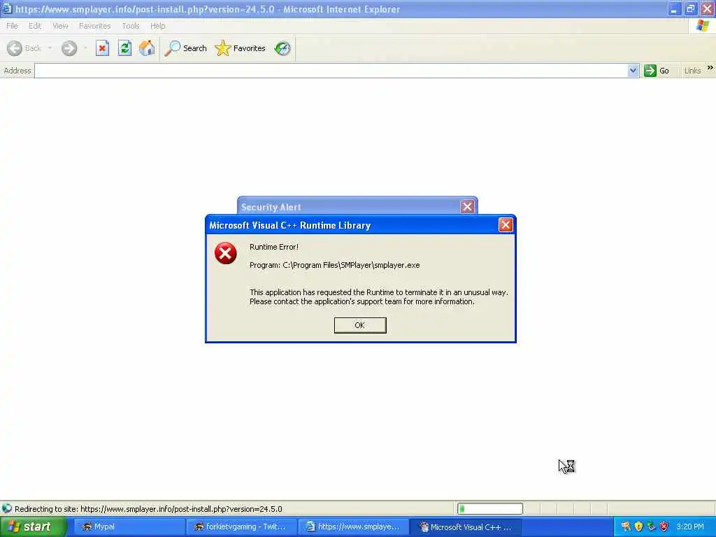The height and width of the screenshot is (537, 716).
Task: Close the Security Alert window behind the dialog
Action: coord(467,207)
